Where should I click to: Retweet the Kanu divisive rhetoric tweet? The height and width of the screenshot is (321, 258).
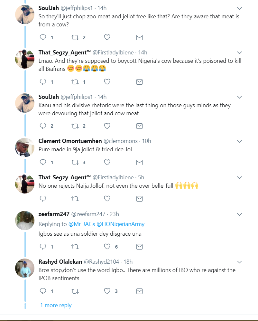(x=75, y=126)
